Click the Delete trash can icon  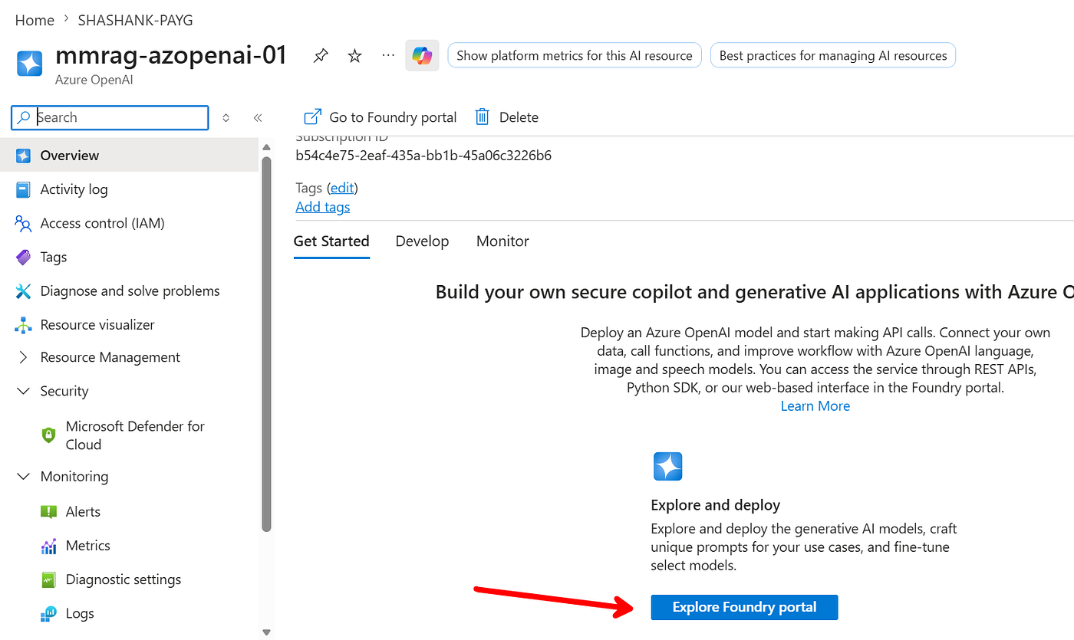click(x=483, y=117)
